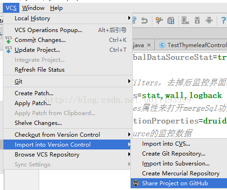The height and width of the screenshot is (190, 227).
Task: Click the code text 'tionProperties'
Action: (x=166, y=121)
